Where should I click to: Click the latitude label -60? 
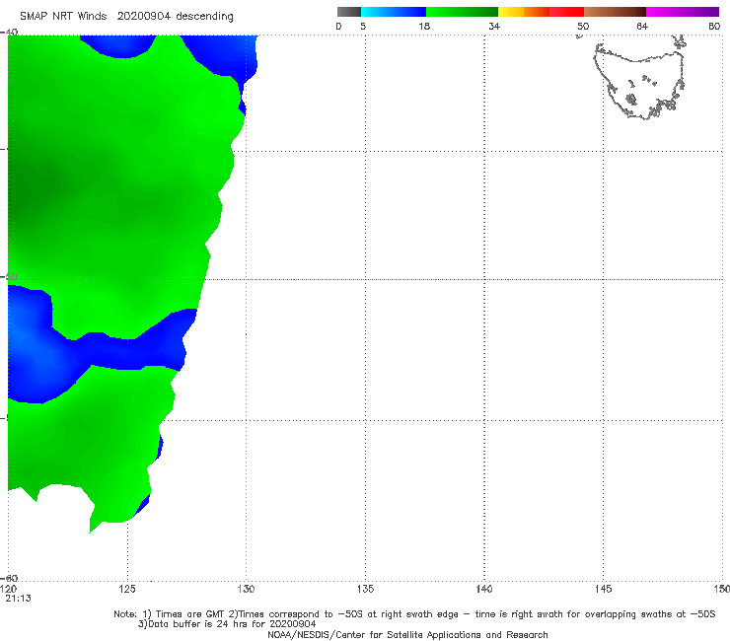(x=10, y=578)
